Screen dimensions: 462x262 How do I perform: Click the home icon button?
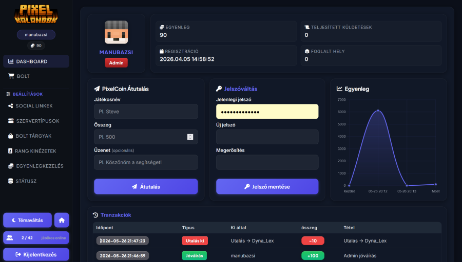coord(62,220)
